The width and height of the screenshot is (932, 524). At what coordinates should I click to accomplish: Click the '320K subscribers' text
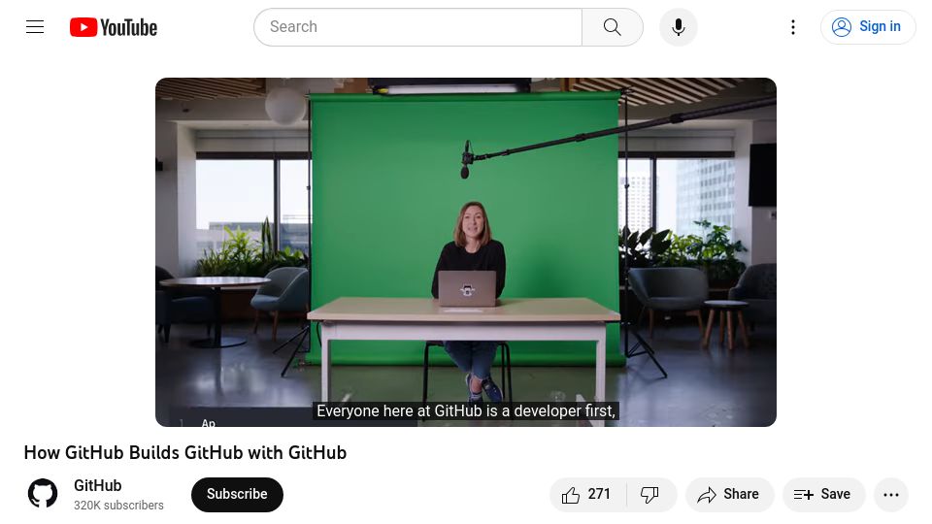pyautogui.click(x=118, y=505)
